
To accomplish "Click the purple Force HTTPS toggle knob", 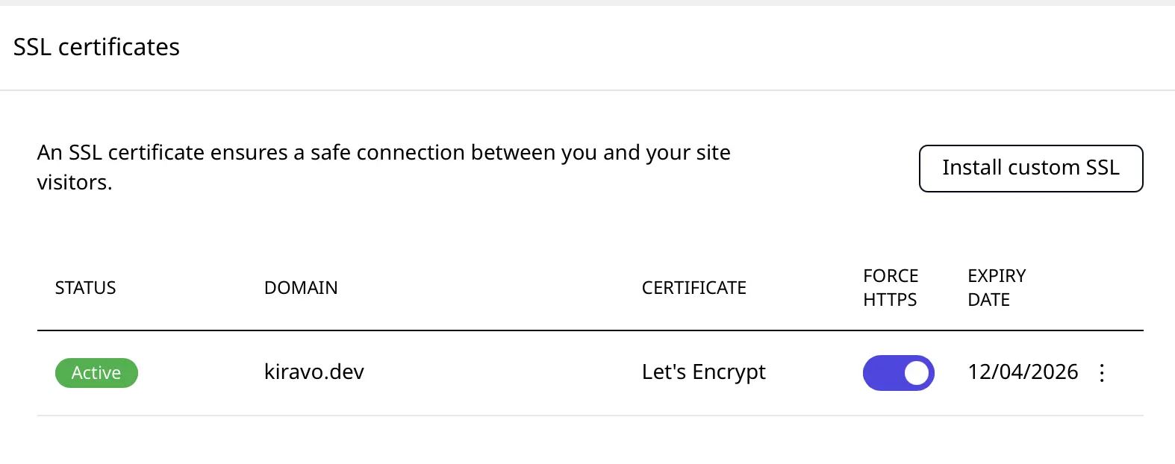I will [x=916, y=373].
